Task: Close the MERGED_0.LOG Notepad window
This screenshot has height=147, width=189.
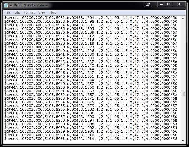Action: (x=179, y=4)
